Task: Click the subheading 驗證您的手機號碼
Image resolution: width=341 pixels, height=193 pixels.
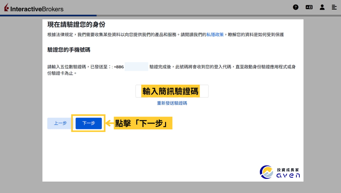Action: coord(69,50)
